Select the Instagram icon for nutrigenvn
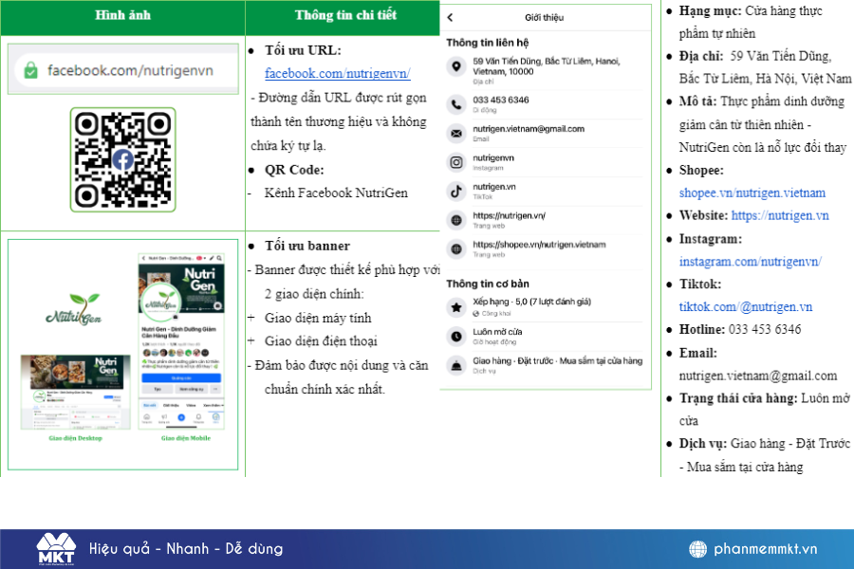Screen dimensions: 854x569 (x=456, y=162)
